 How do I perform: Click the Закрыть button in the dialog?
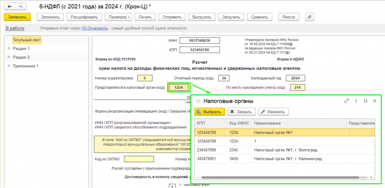(x=242, y=112)
